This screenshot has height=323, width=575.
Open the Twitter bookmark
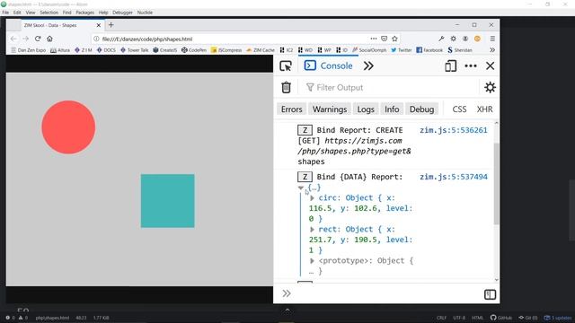pos(402,50)
